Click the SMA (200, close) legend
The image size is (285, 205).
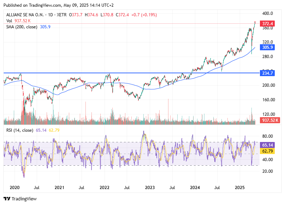point(22,27)
